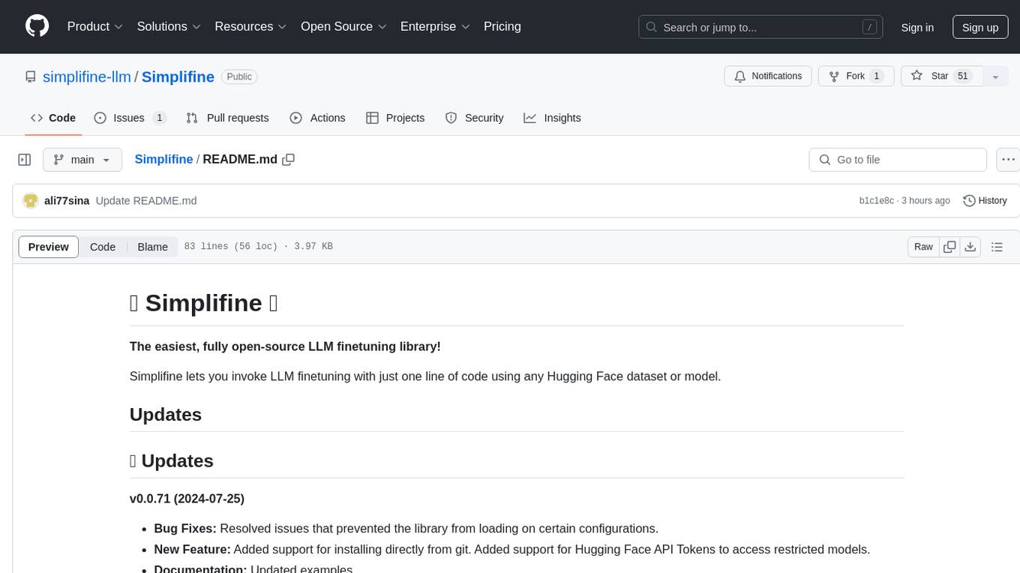
Task: Click the Notifications bell button
Action: (x=767, y=76)
